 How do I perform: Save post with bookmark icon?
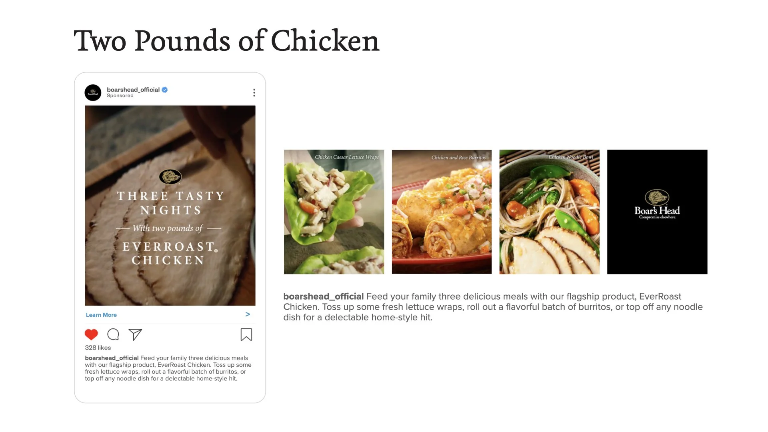click(246, 334)
